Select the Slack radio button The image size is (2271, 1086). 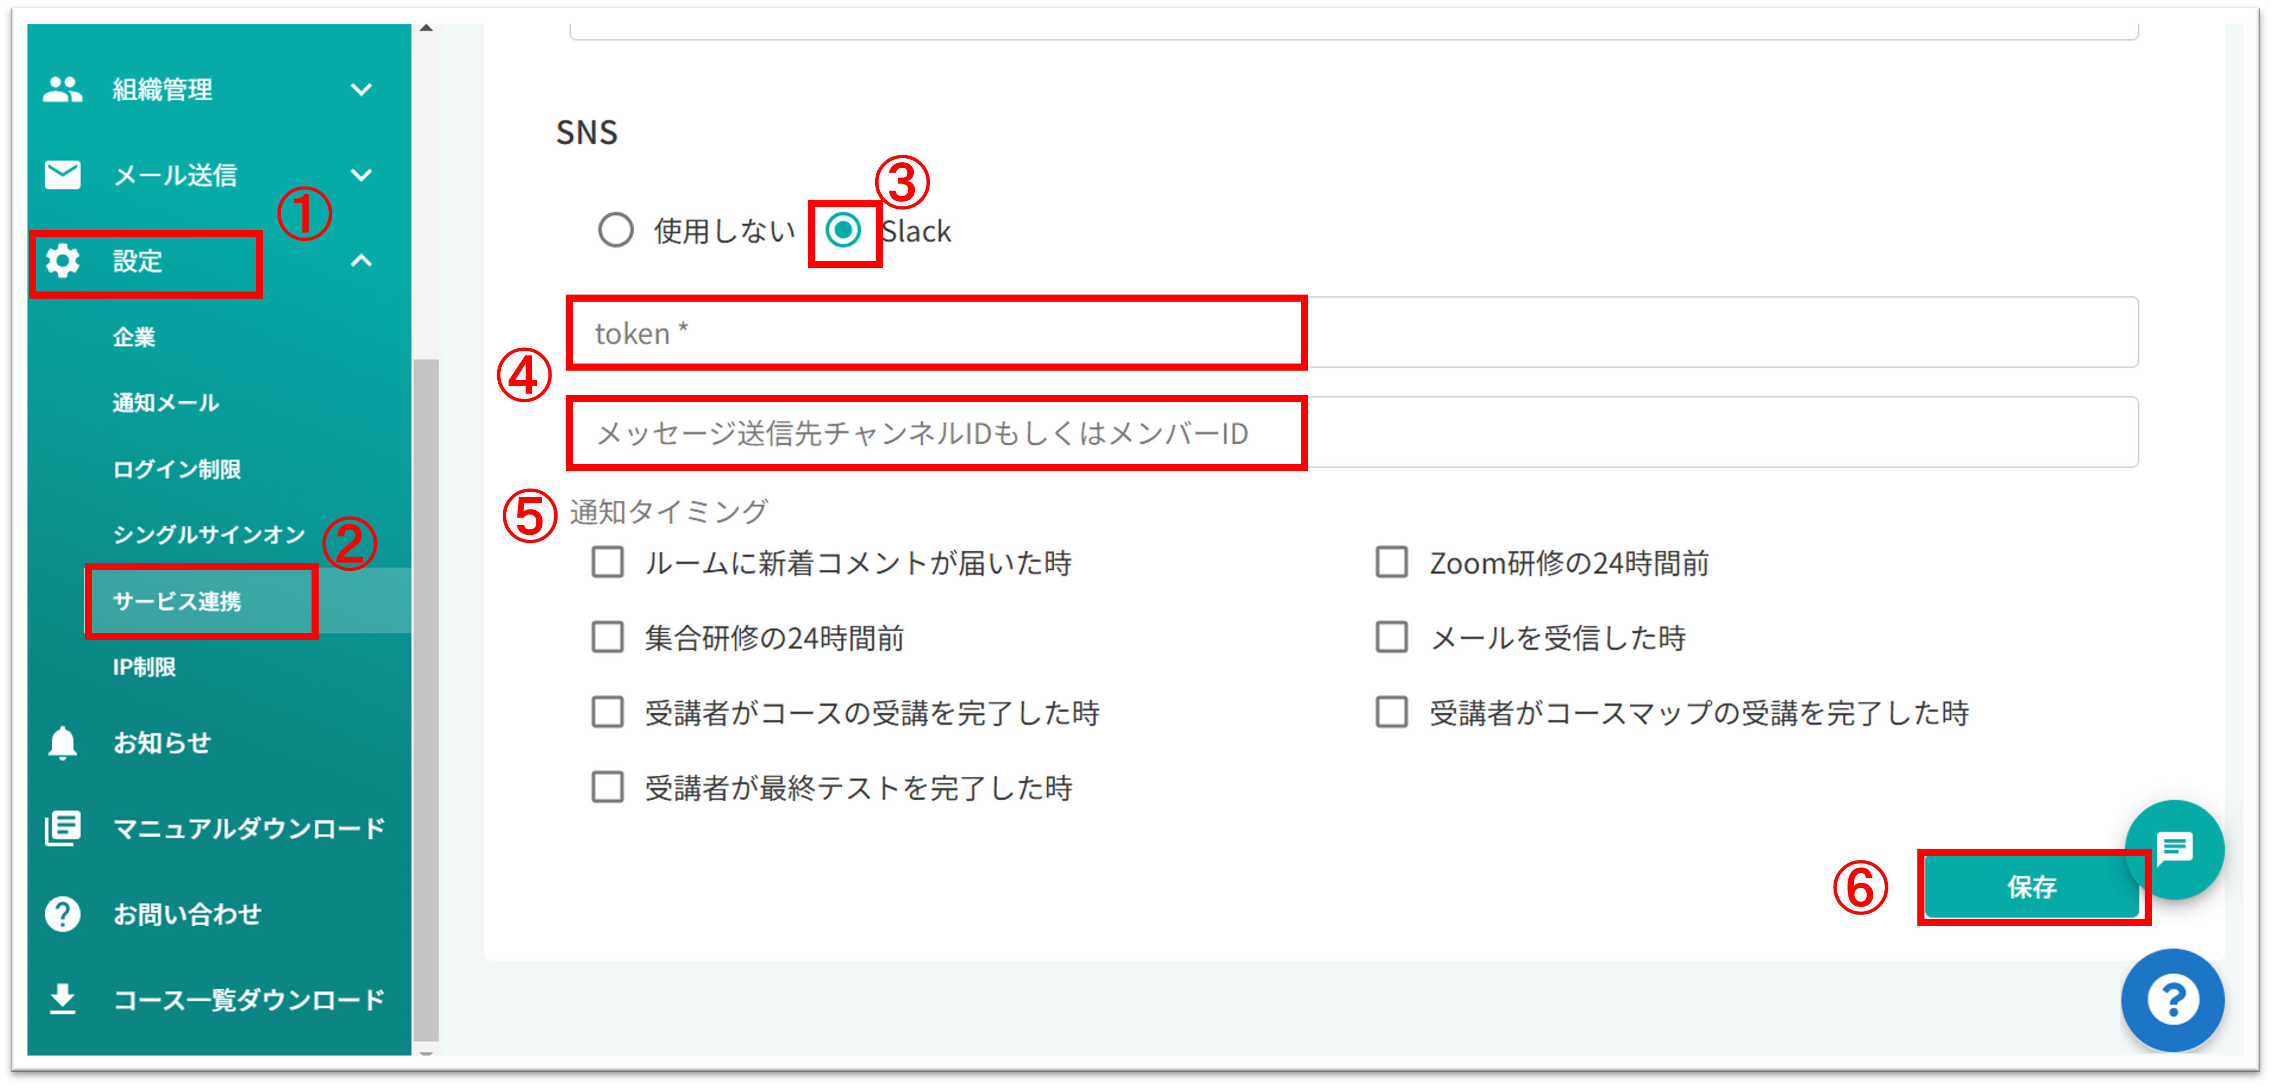(843, 231)
